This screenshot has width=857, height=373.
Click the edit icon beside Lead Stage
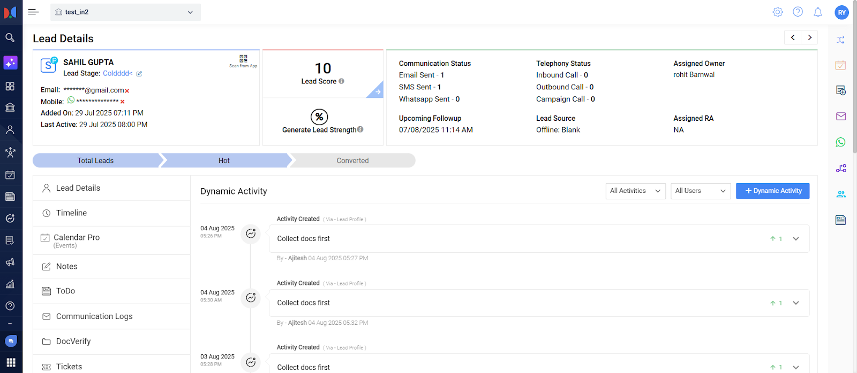(x=139, y=74)
